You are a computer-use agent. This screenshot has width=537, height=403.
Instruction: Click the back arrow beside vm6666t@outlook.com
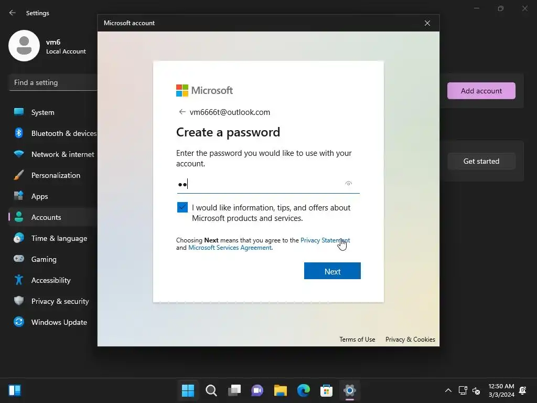pos(182,112)
